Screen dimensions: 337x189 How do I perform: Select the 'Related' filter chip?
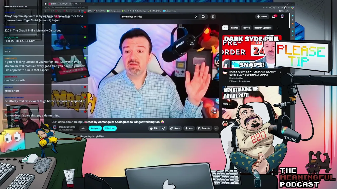[235, 28]
